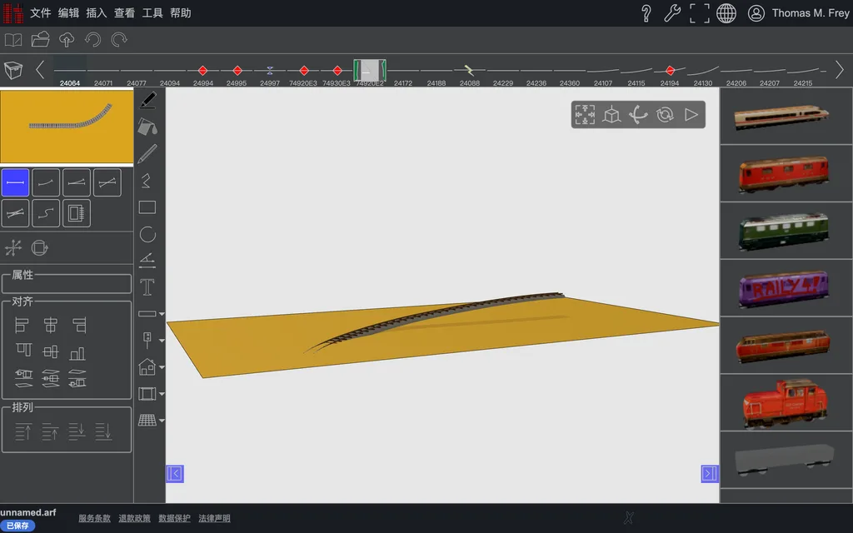Open settings with the wrench icon

(672, 13)
